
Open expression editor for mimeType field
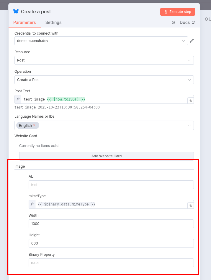pyautogui.click(x=191, y=205)
